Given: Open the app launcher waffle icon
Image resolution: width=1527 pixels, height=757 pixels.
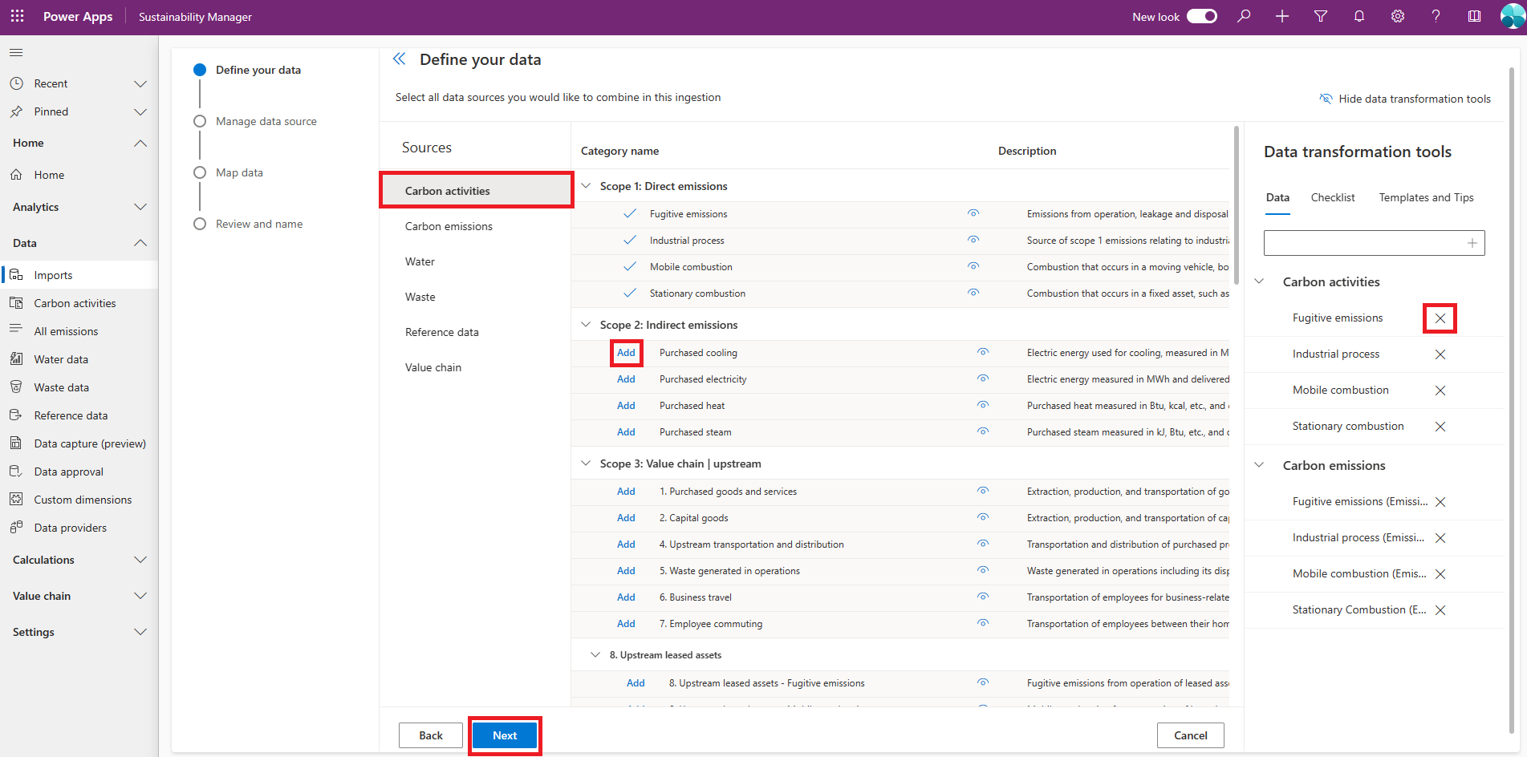Looking at the screenshot, I should click(x=17, y=16).
